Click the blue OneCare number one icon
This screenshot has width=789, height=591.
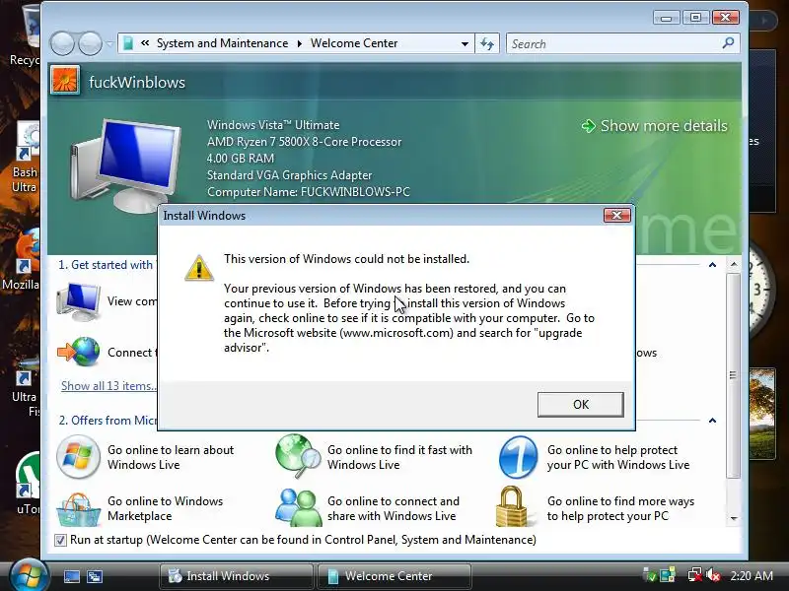coord(519,457)
